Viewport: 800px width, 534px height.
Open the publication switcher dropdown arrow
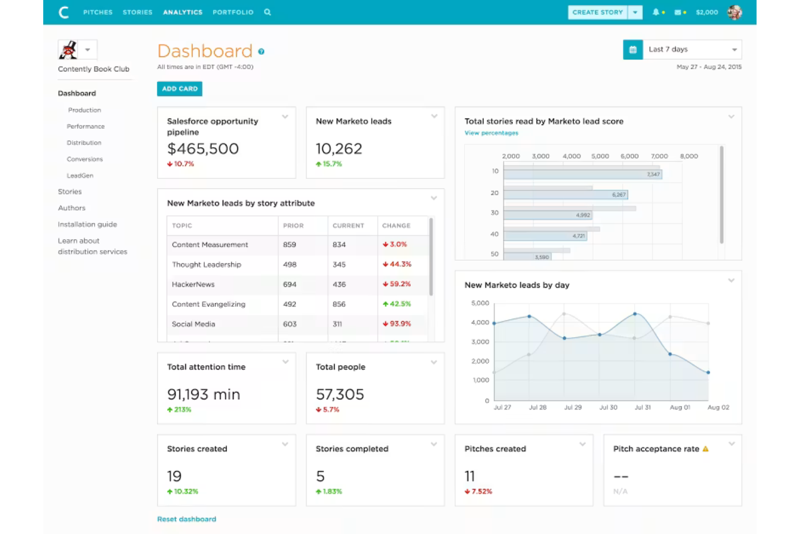[88, 49]
